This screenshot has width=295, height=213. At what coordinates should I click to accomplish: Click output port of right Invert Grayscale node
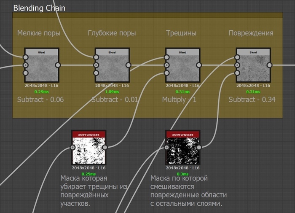pos(199,148)
